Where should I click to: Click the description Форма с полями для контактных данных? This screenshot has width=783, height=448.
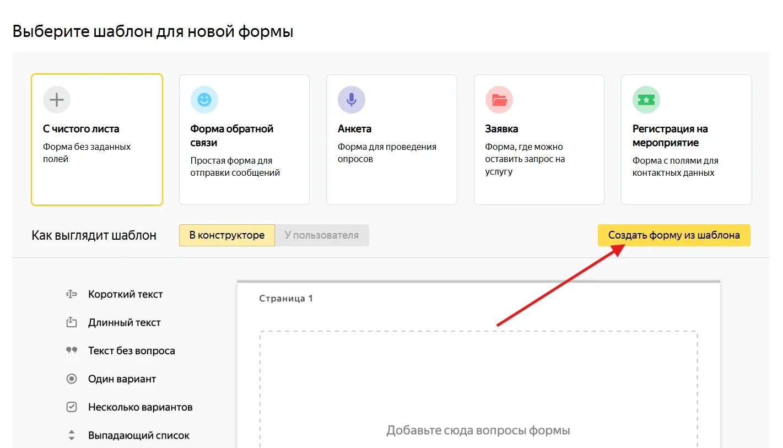tap(676, 167)
